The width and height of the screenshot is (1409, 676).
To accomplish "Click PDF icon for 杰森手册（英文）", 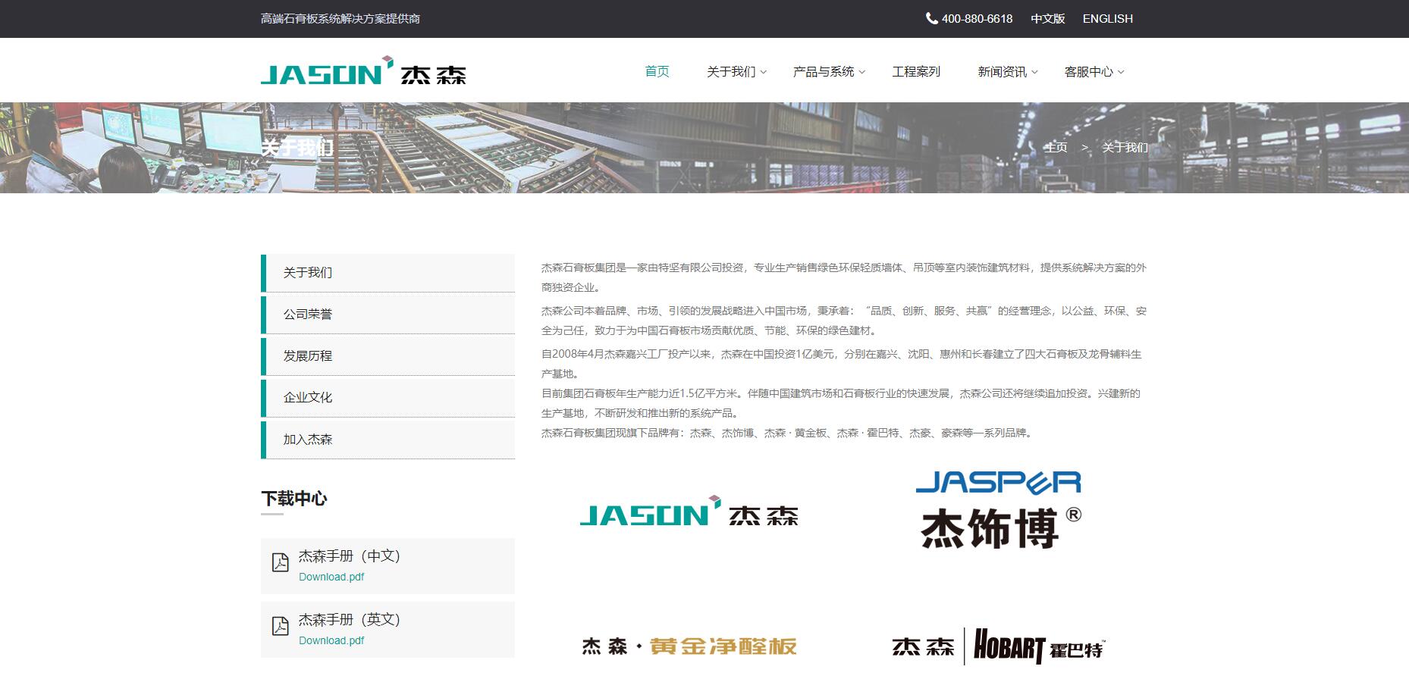I will point(281,626).
